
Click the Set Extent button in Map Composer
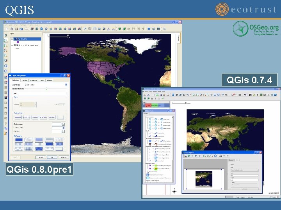point(244,189)
